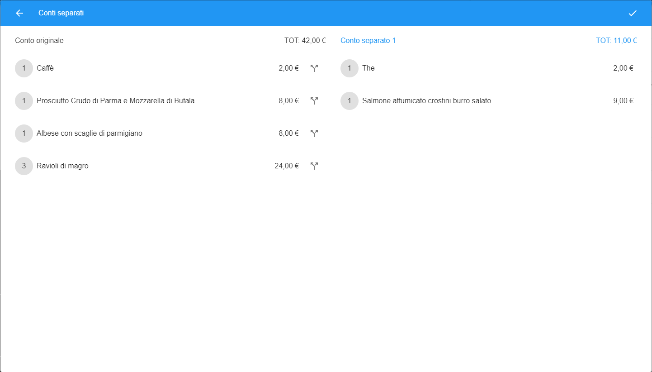This screenshot has height=372, width=652.
Task: Click Prosciutto Crudo di Parma item name
Action: point(116,101)
